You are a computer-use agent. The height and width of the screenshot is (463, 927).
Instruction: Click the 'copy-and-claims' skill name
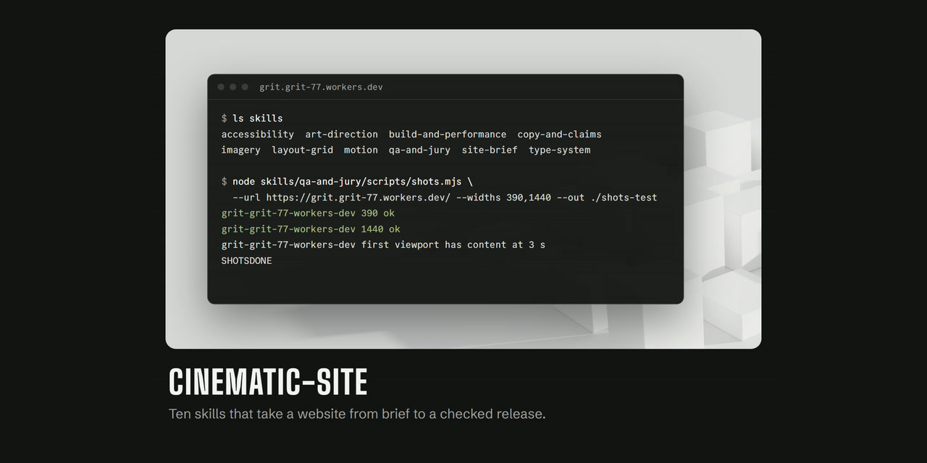559,135
